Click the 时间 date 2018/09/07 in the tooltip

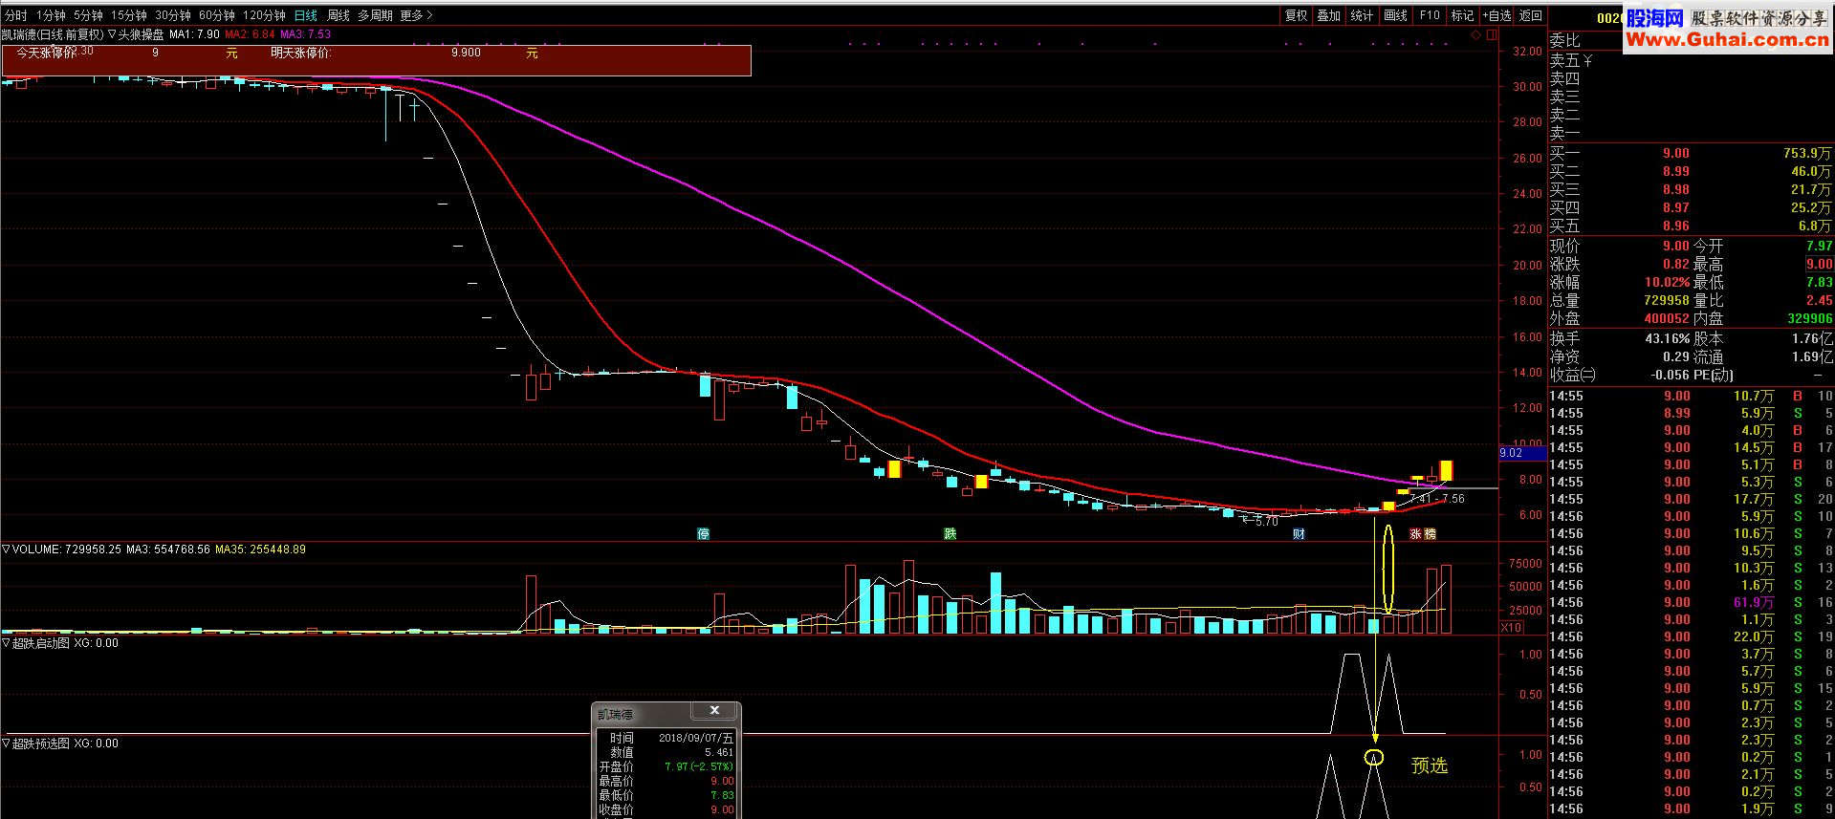[695, 738]
